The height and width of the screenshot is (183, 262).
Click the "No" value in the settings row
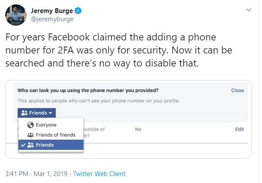(x=138, y=130)
